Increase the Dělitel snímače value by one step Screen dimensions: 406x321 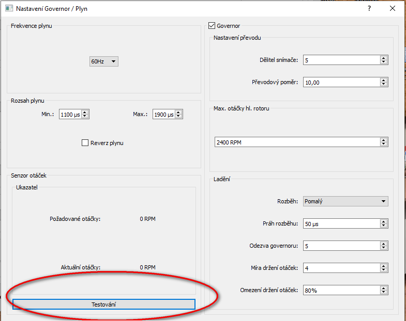pos(383,58)
